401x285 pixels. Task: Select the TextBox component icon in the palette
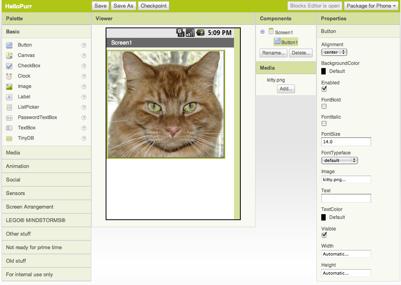(x=9, y=128)
